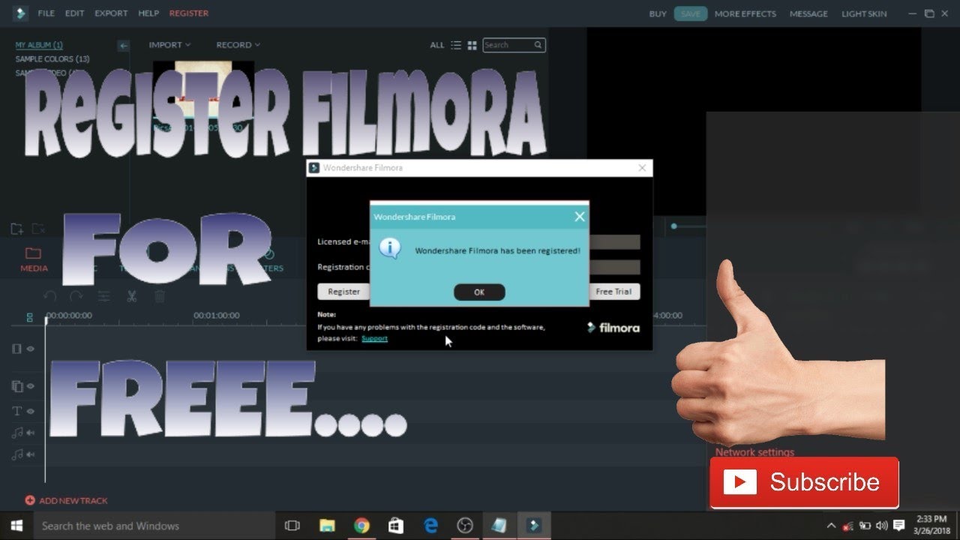
Task: Click the 00:01:00:00 mark on the timeline ruler
Action: point(217,316)
